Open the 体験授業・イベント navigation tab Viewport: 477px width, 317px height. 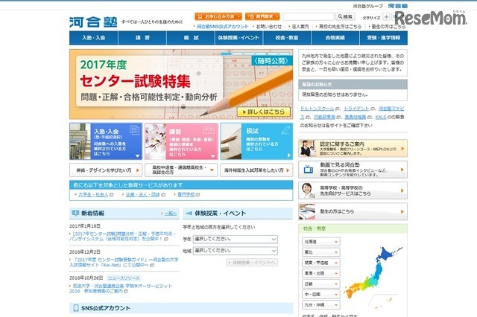click(x=241, y=37)
